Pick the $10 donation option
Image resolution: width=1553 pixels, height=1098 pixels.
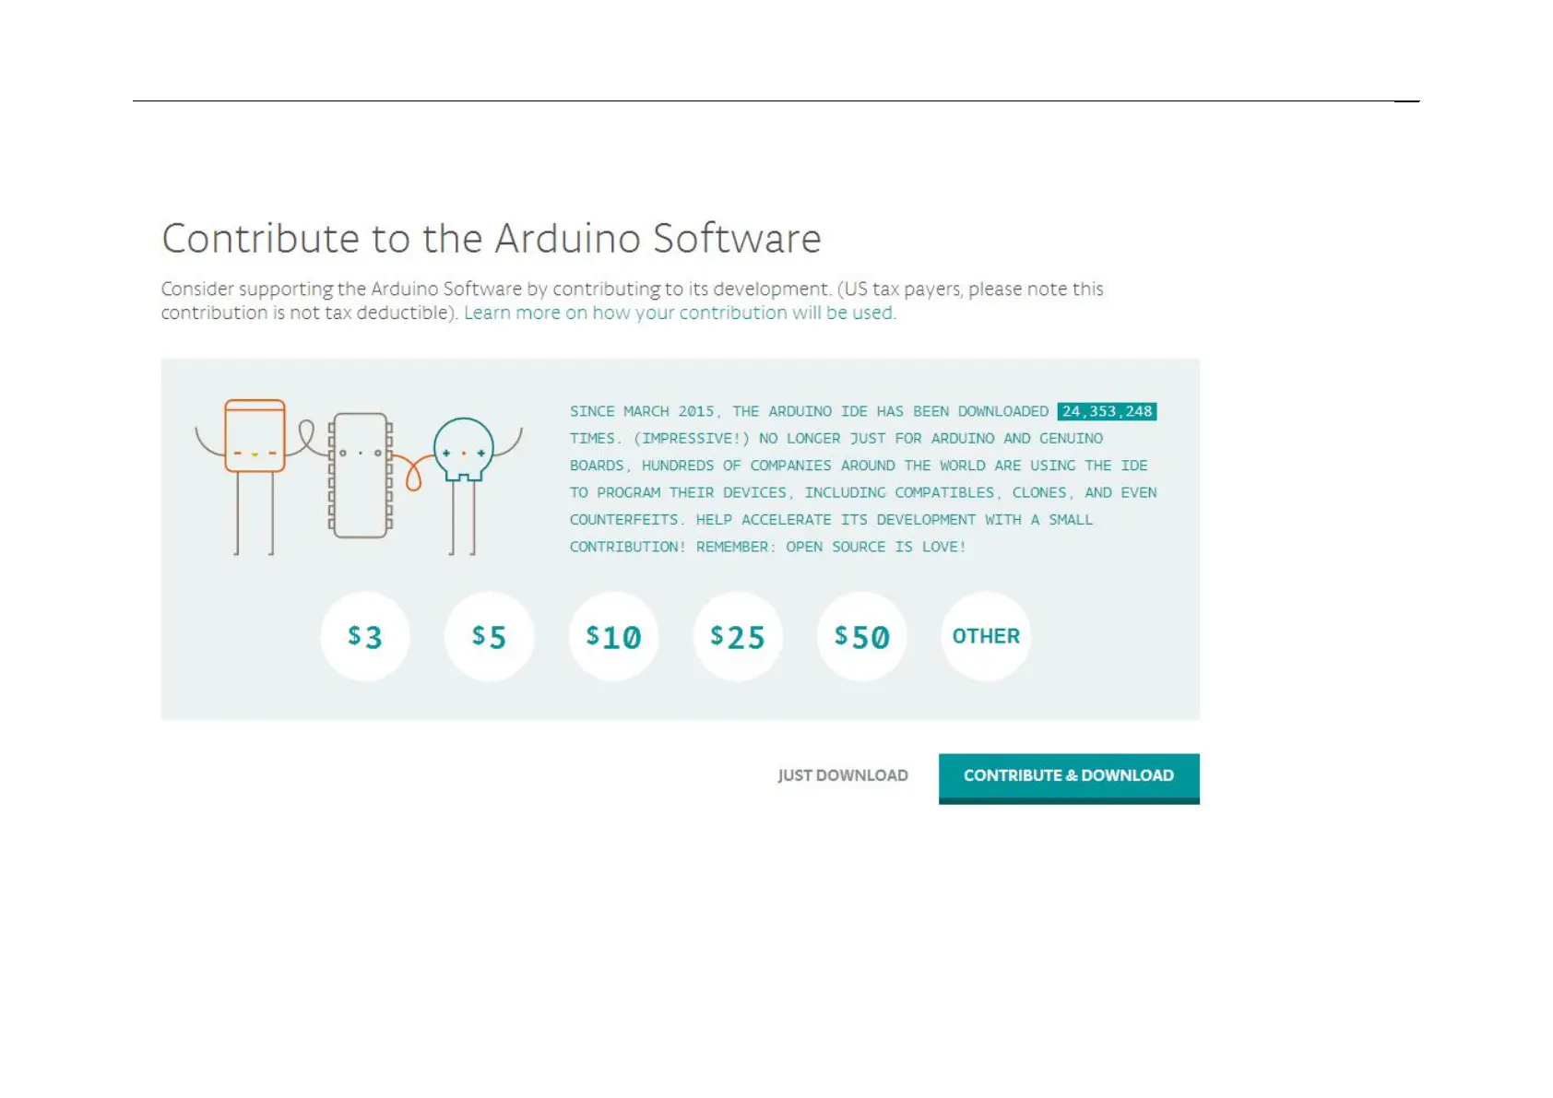click(x=613, y=636)
